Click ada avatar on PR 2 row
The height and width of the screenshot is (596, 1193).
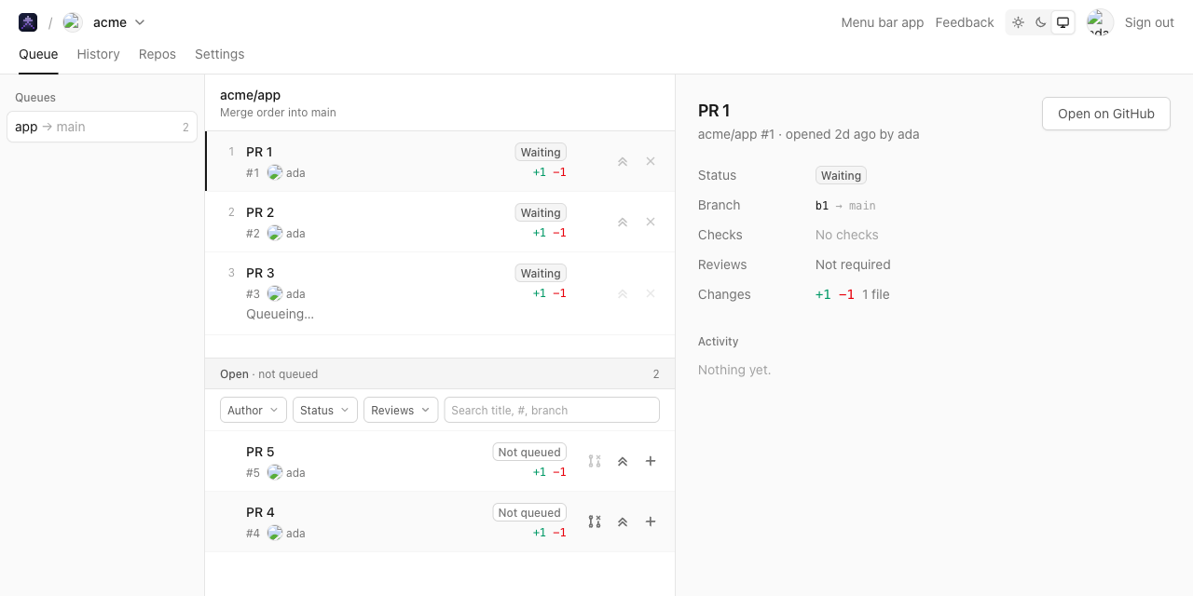(275, 233)
